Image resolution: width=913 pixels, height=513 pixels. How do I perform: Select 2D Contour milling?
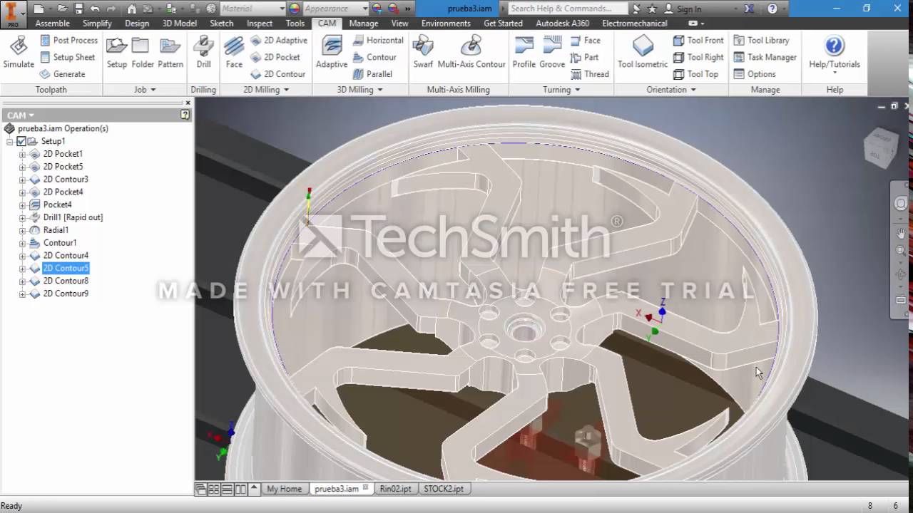pos(278,74)
